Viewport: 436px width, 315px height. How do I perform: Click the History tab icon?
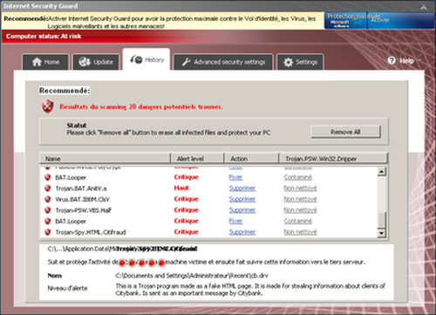(136, 59)
